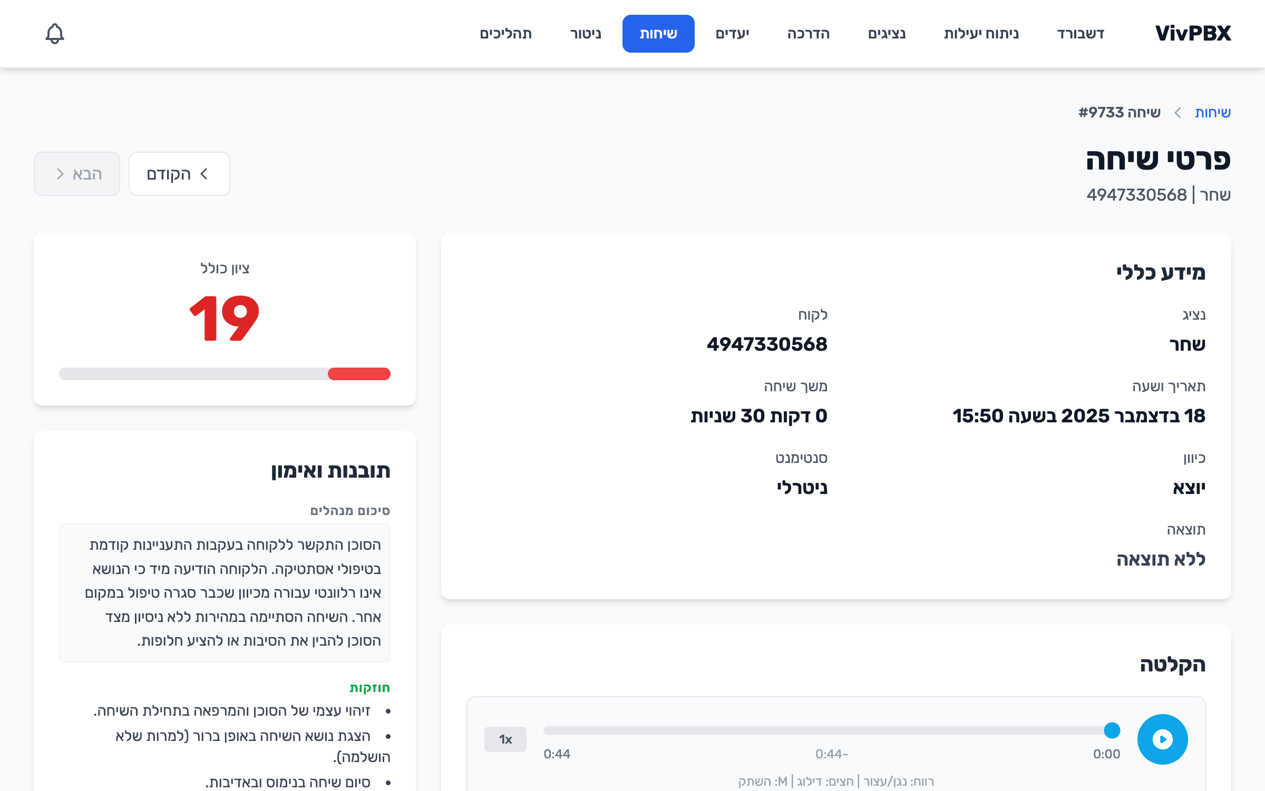Screen dimensions: 1265x791
Task: Click the audio progress slider handle
Action: tap(1112, 730)
